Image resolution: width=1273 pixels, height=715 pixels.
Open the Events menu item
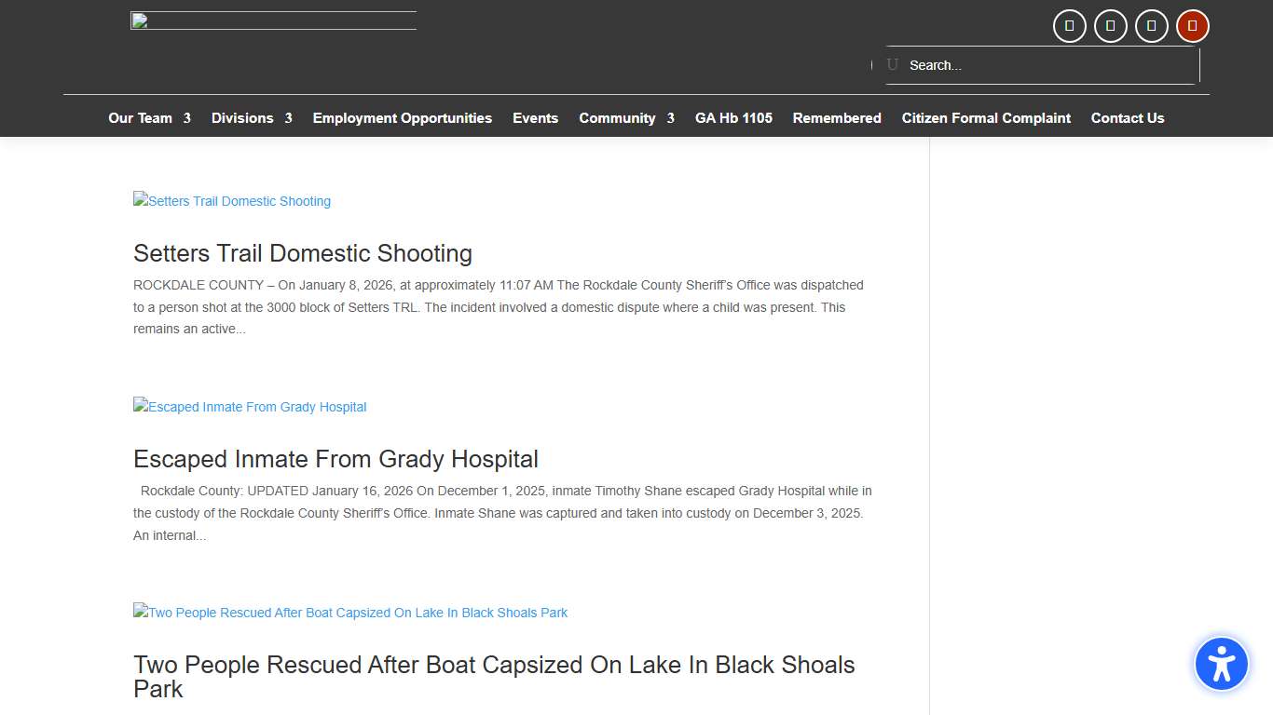(x=535, y=118)
